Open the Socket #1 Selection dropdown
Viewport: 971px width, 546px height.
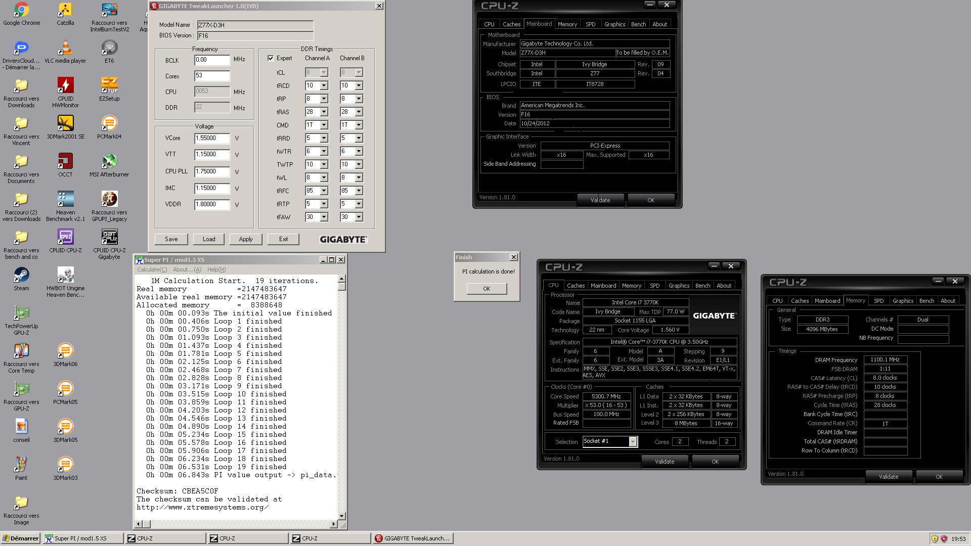click(x=633, y=442)
